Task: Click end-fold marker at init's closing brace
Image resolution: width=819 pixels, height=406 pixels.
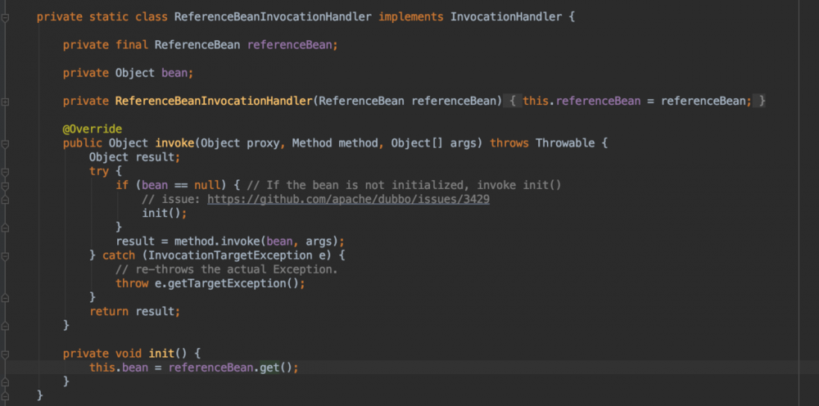Action: point(5,381)
